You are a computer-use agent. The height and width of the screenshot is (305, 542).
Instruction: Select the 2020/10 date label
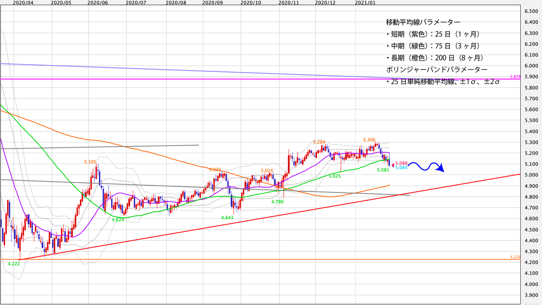[x=250, y=2]
